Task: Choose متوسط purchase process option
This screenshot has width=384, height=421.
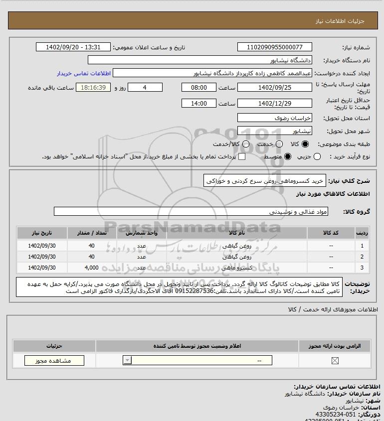Action: click(x=288, y=157)
